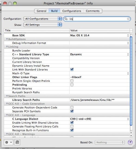Select the Library Search Paths row
This screenshot has width=136, height=149.
pos(67,100)
